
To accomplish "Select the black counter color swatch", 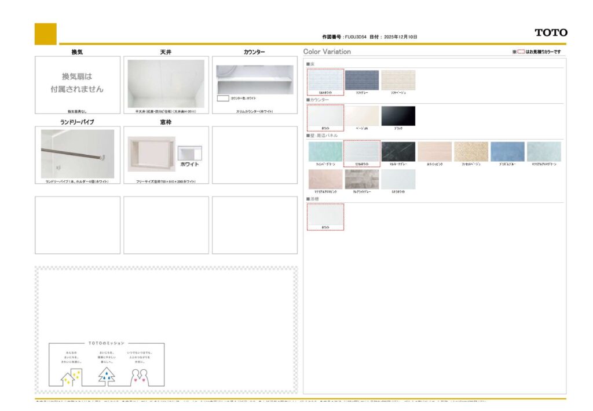I will [398, 116].
